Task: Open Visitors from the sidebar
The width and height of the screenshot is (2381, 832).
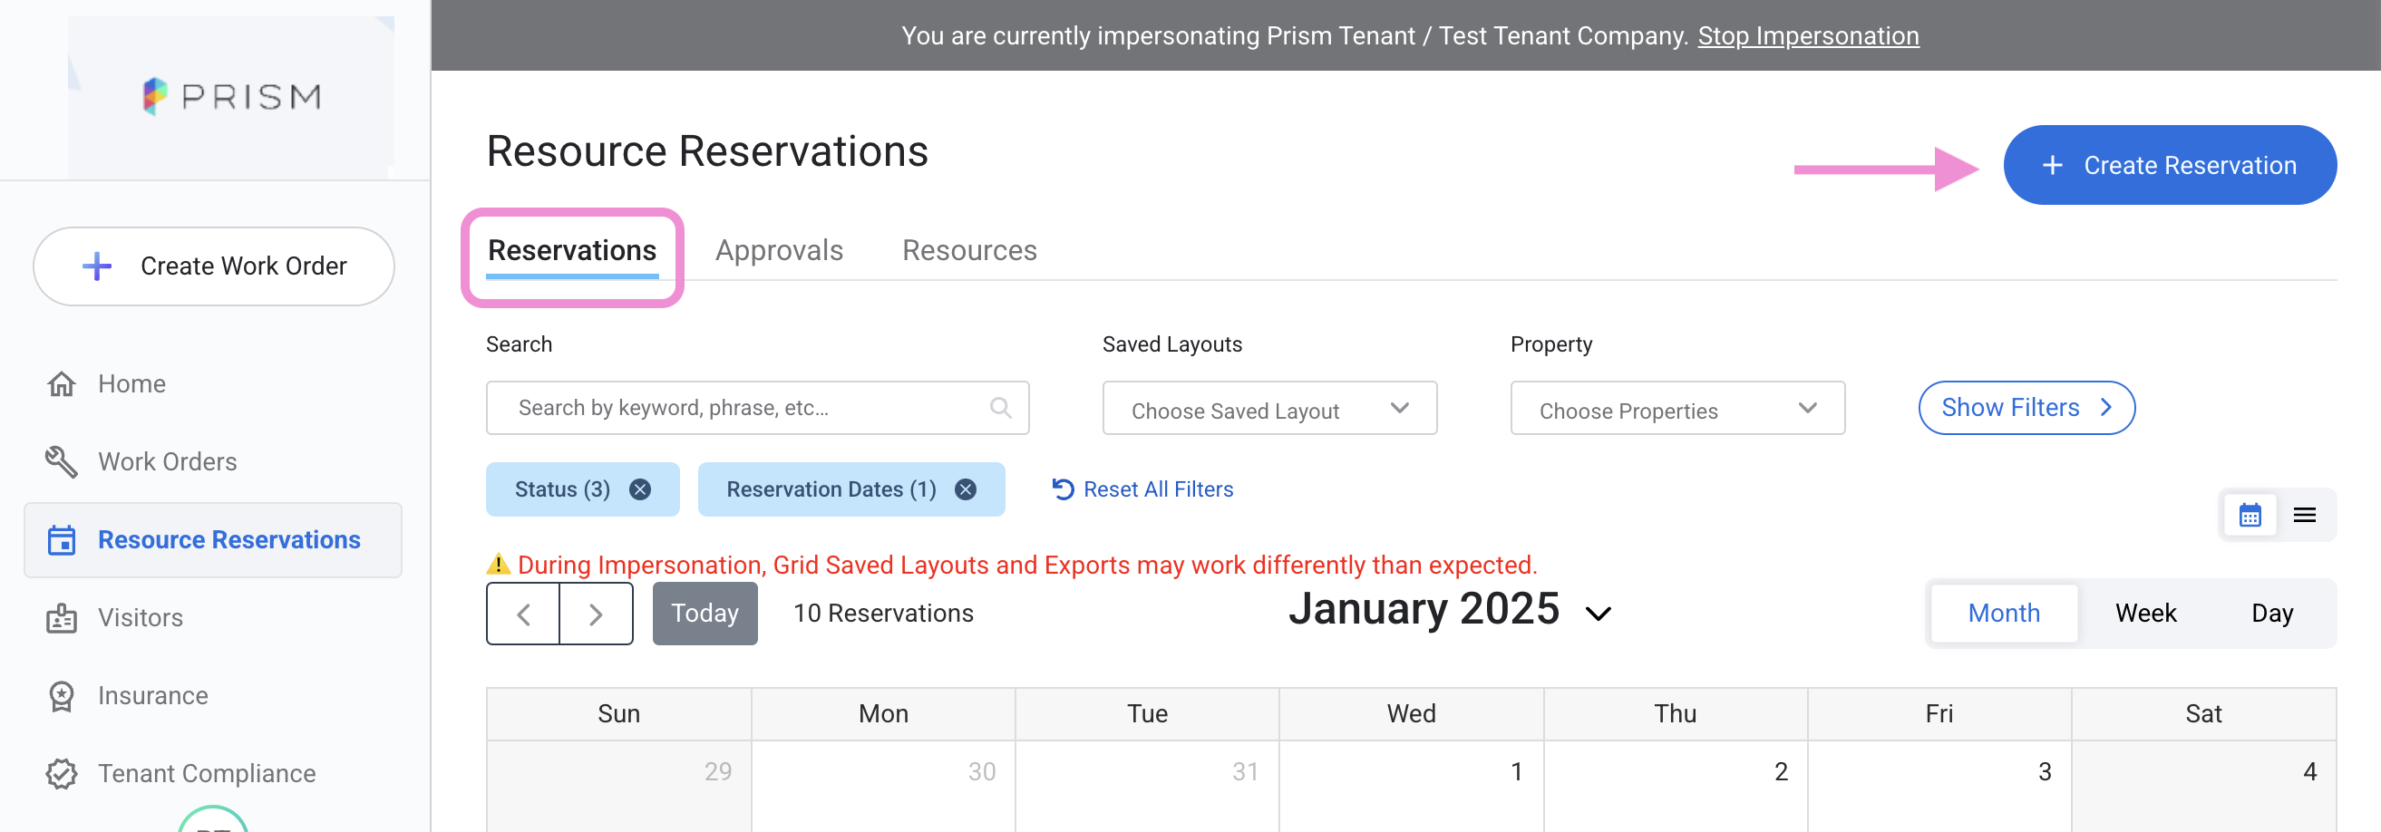Action: pos(141,617)
